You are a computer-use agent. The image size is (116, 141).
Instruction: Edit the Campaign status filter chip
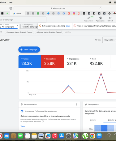19,32
